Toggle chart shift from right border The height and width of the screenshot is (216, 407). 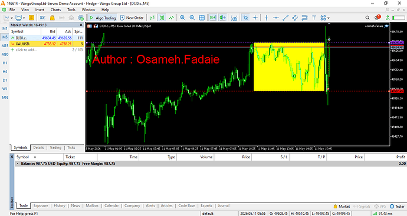point(222,18)
